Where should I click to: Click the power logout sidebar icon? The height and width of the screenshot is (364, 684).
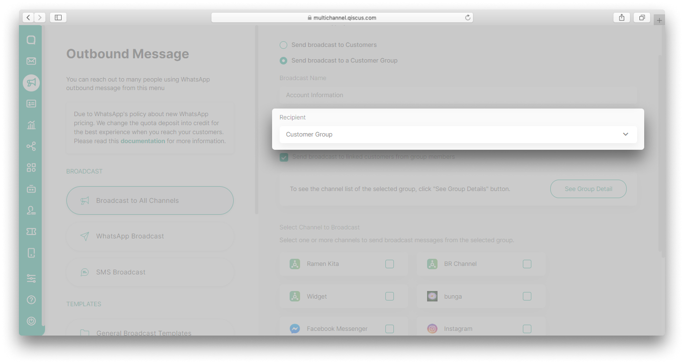click(31, 321)
